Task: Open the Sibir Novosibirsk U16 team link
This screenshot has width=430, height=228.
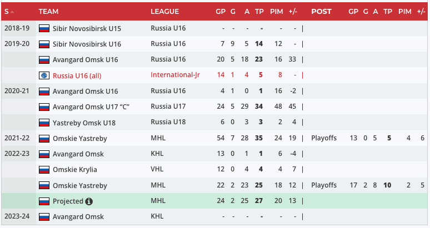Action: tap(87, 44)
